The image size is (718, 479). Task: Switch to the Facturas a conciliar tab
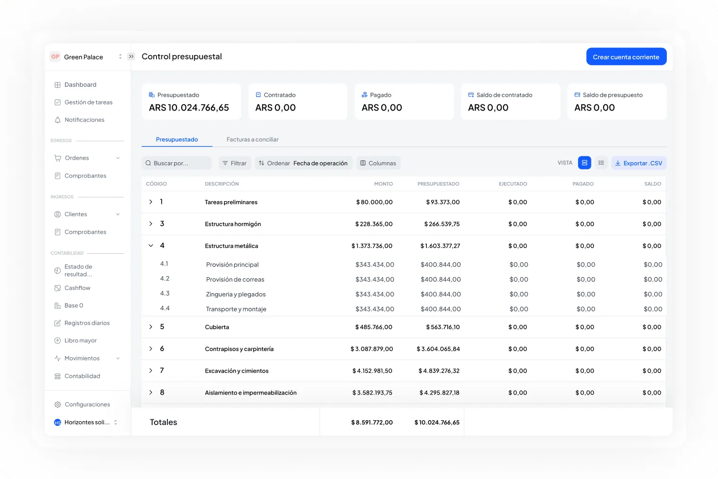252,139
